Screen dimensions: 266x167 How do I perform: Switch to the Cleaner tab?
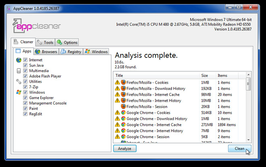(x=23, y=42)
